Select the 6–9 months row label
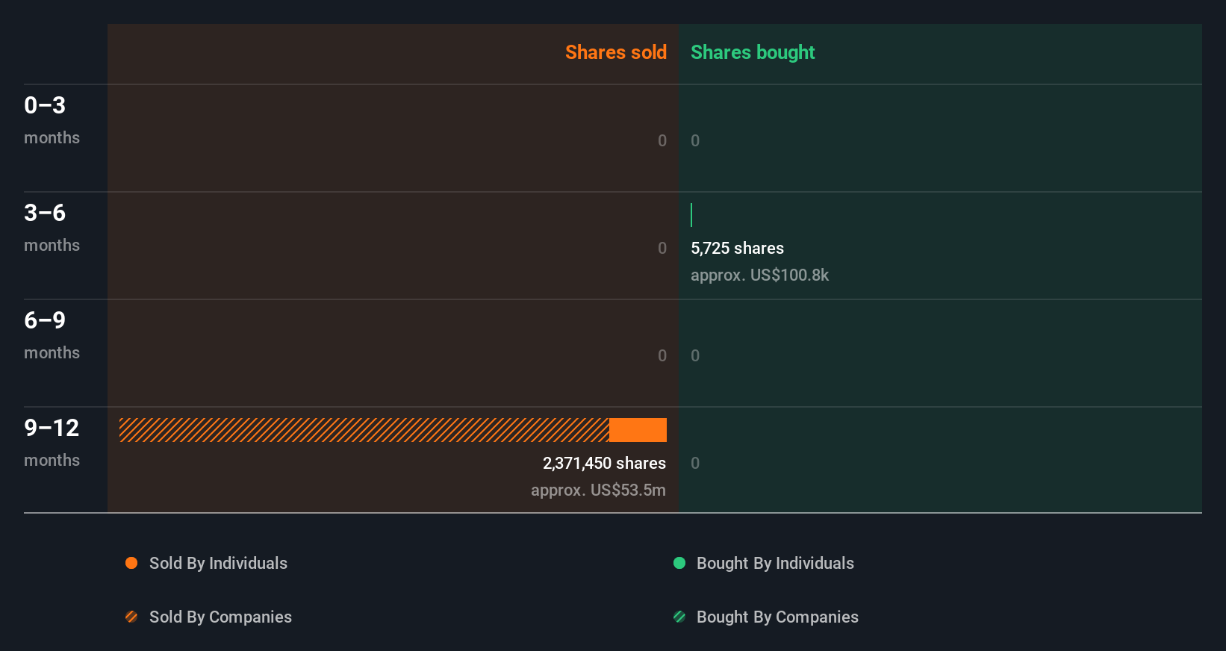 pos(52,335)
